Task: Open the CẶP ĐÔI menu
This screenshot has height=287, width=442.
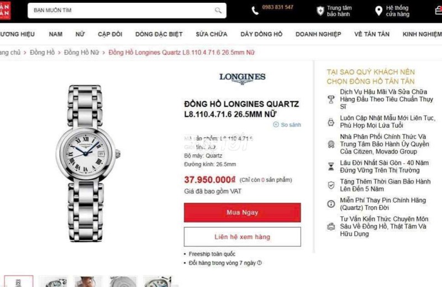Action: point(110,34)
